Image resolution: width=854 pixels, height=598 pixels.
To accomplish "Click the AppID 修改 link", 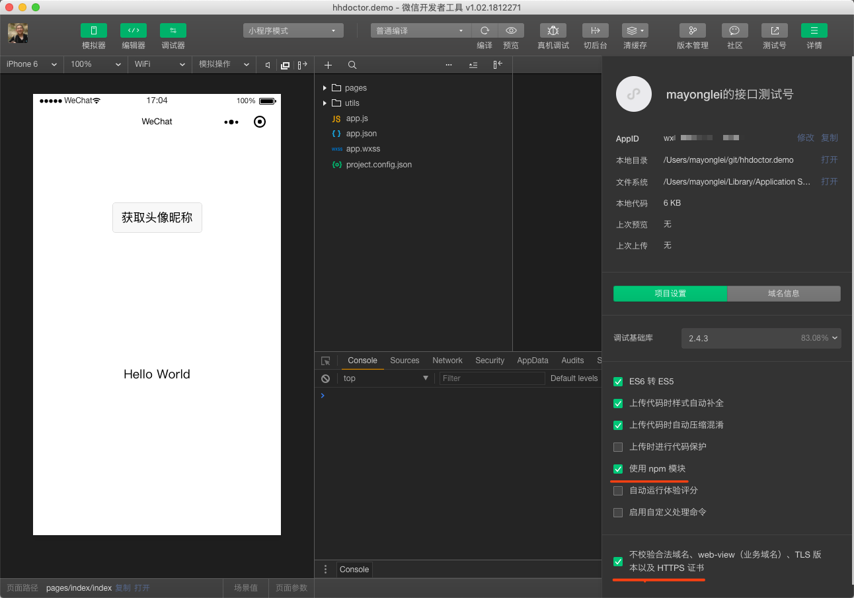I will [x=806, y=138].
